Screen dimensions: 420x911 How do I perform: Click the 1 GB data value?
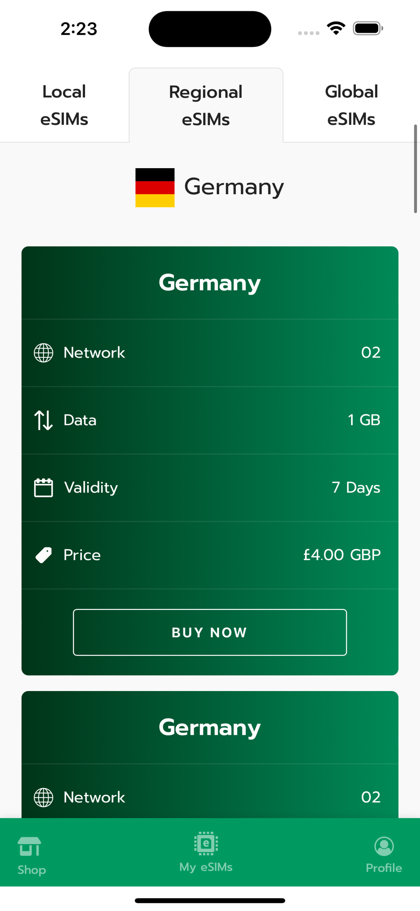(x=364, y=420)
